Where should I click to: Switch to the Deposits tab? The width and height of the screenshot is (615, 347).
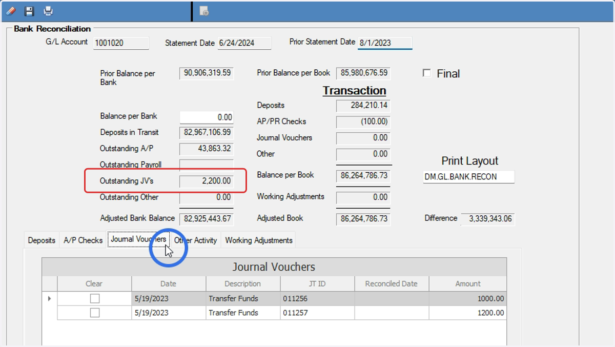point(42,240)
